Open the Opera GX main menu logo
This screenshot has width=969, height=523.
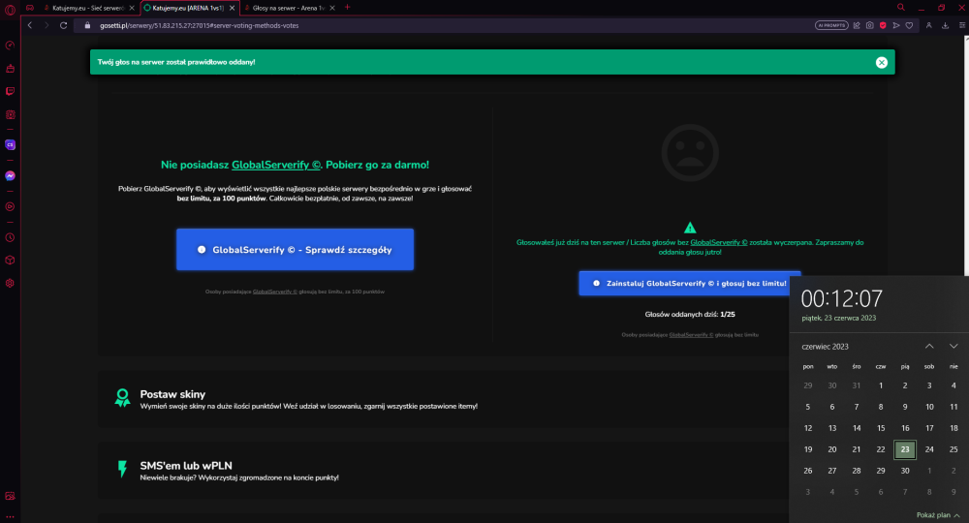point(10,9)
